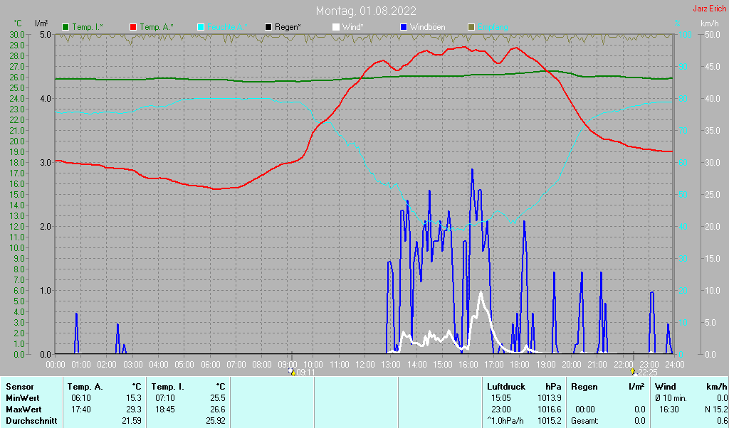Click the MaxWert row label
The height and width of the screenshot is (428, 729).
click(x=24, y=410)
